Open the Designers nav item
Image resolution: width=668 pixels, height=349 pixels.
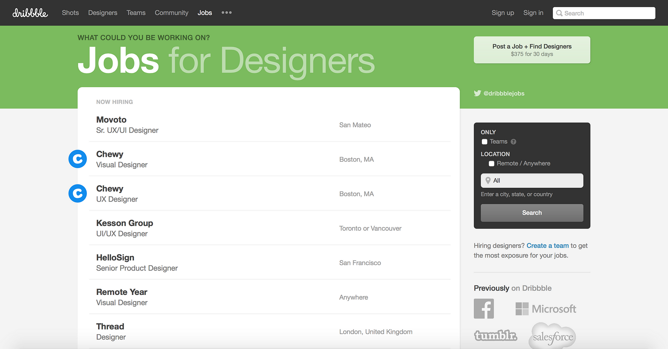[103, 13]
